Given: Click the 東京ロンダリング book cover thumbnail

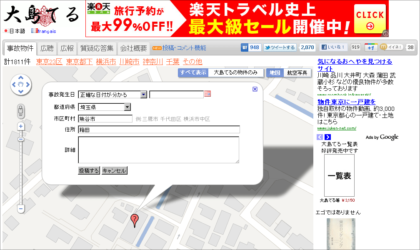Looking at the screenshot, I should pos(341,234).
